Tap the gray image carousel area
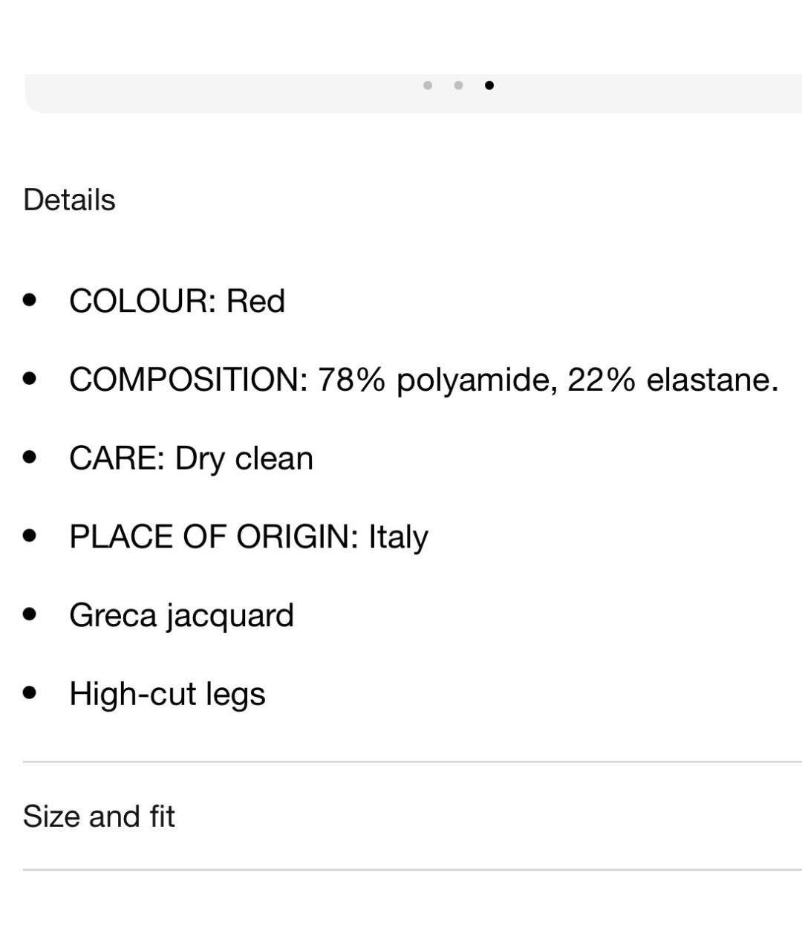This screenshot has width=802, height=951. pyautogui.click(x=414, y=94)
